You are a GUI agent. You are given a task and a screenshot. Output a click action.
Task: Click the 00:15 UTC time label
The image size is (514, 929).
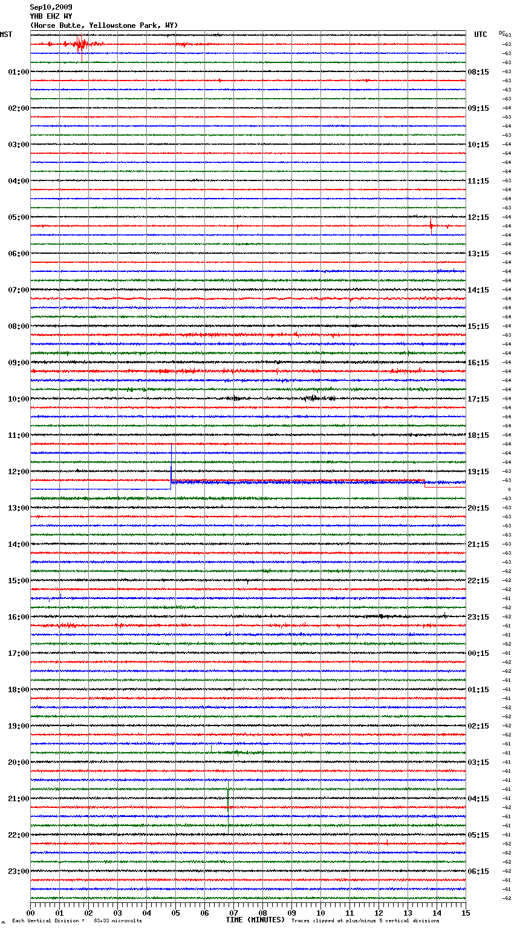[x=478, y=653]
